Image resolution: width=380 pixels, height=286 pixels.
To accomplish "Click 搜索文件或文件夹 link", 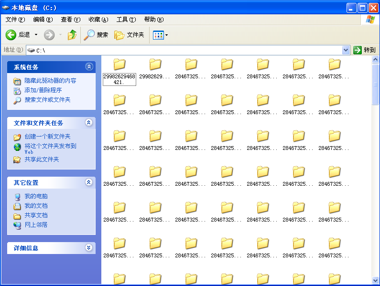I will coord(47,100).
